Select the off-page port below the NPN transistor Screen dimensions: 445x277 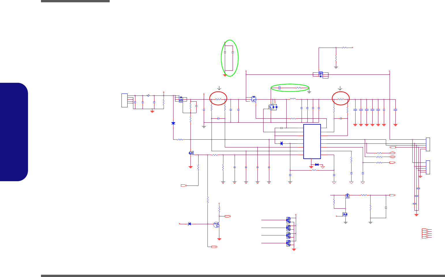pos(214,247)
